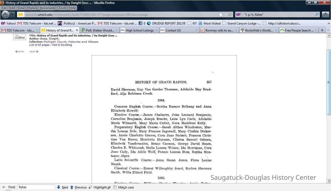Screen dimensions: 331x191
Task: Open Michigan County Histories and Atlases link
Action: [71, 42]
